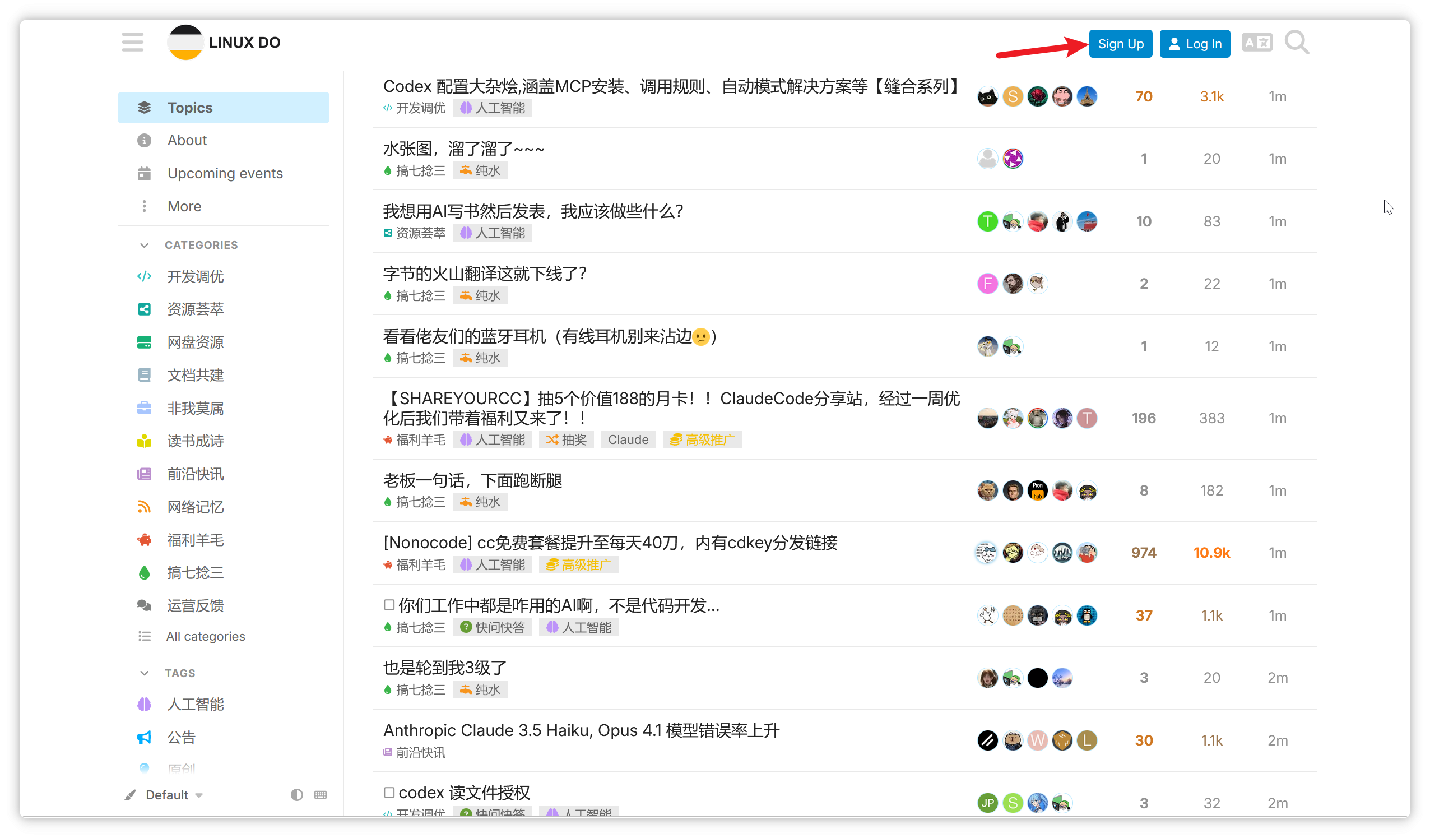Image resolution: width=1430 pixels, height=838 pixels.
Task: Check the box beside the AI work topic
Action: click(x=389, y=605)
